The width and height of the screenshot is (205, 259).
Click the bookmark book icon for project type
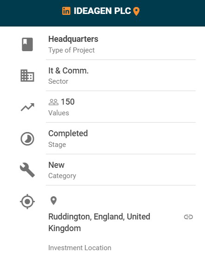click(27, 44)
